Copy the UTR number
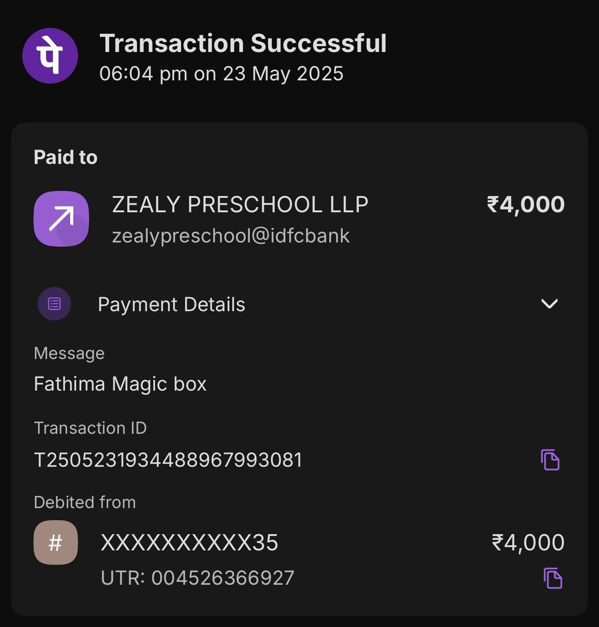 (x=553, y=578)
